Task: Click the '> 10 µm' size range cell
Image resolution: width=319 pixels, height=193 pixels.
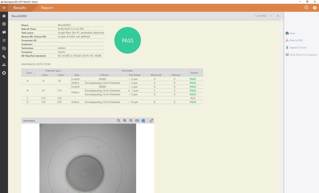Action: (133, 102)
